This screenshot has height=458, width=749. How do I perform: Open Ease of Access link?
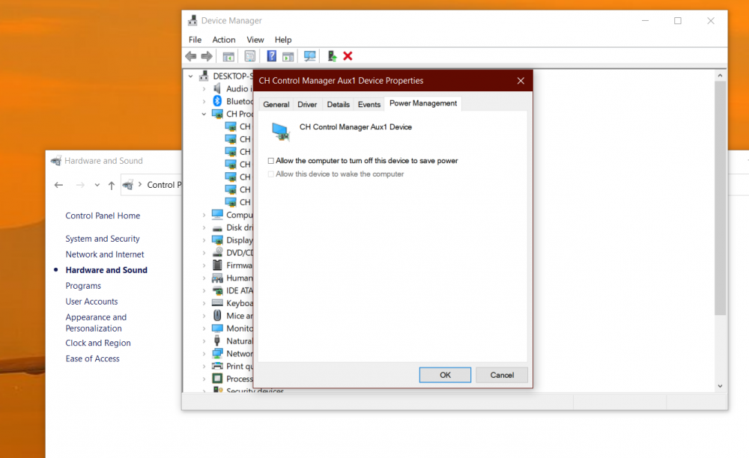click(93, 358)
